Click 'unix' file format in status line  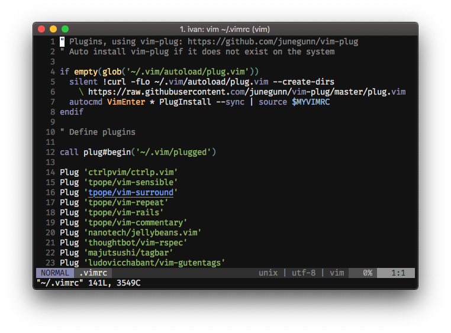click(268, 273)
